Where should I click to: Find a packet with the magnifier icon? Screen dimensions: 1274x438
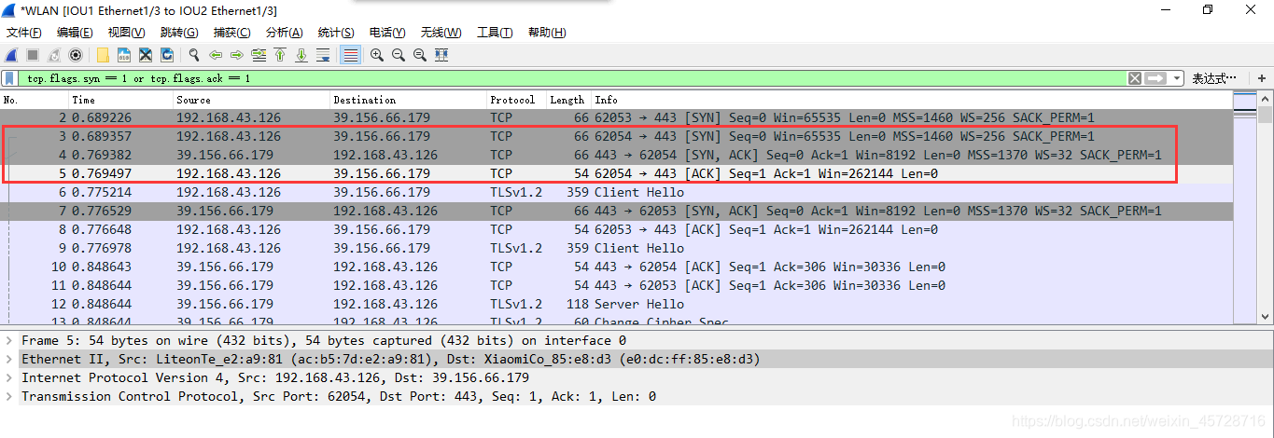point(193,55)
